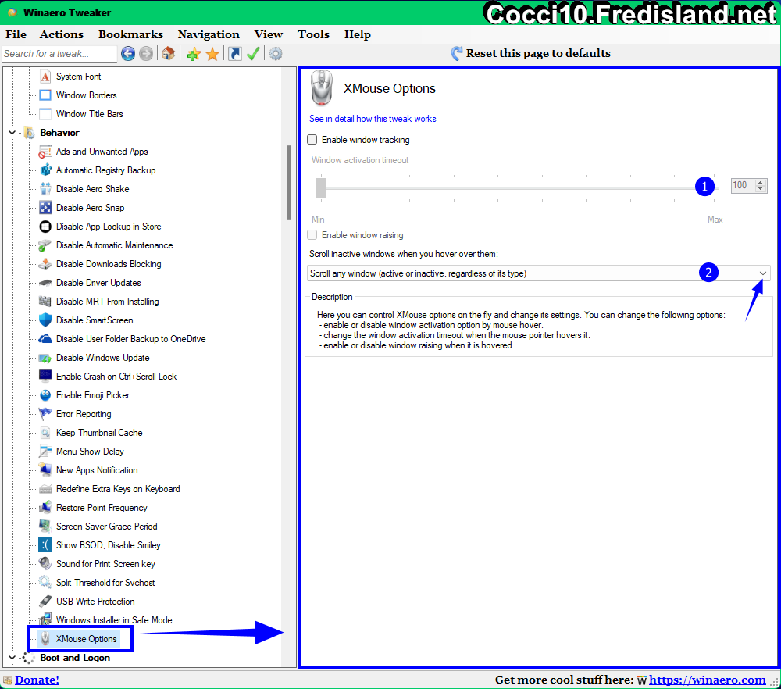This screenshot has height=689, width=781.
Task: Open the Help menu
Action: tap(358, 34)
